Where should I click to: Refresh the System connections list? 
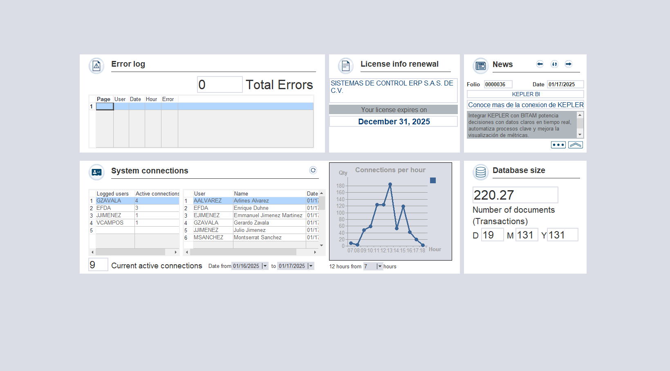pyautogui.click(x=313, y=170)
